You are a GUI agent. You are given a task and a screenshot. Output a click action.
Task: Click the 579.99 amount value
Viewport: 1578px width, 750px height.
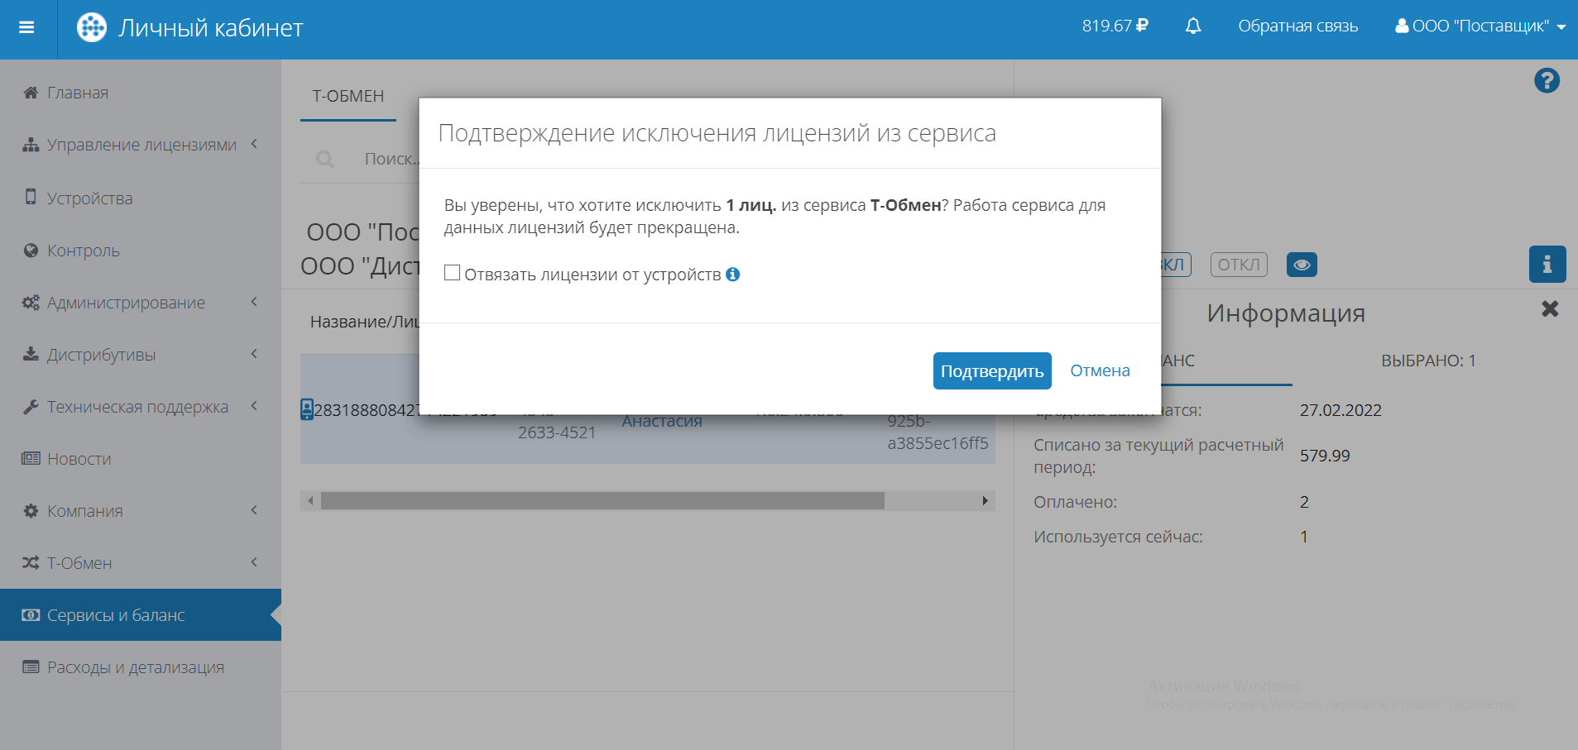tap(1325, 456)
